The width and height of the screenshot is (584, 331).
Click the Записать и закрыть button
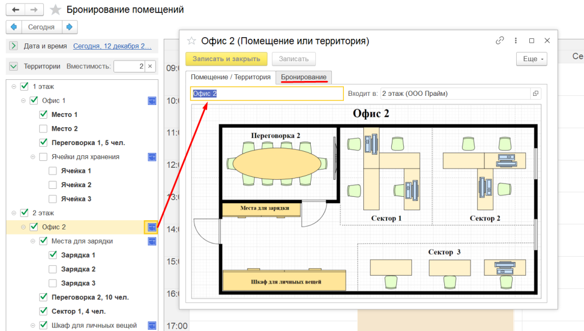tap(226, 59)
